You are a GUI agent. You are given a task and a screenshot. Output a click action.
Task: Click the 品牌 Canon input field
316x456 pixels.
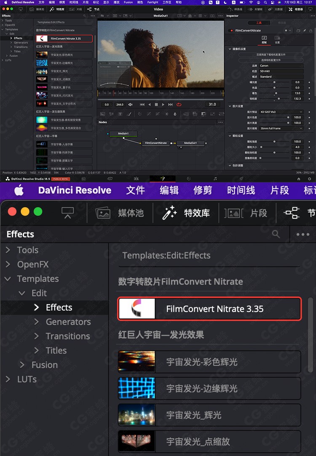281,66
